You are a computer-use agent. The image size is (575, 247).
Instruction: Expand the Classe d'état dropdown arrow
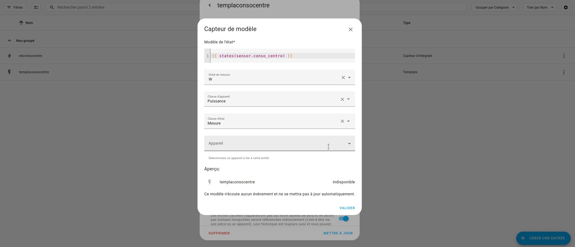pyautogui.click(x=348, y=121)
